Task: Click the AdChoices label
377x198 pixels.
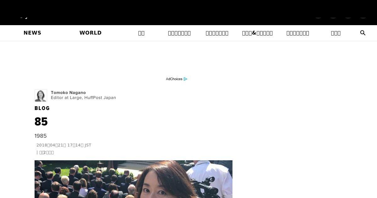Action: pos(174,79)
